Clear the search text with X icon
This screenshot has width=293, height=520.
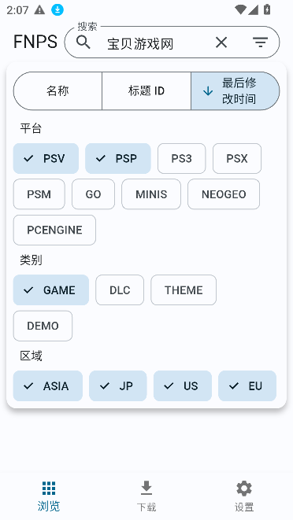[221, 42]
